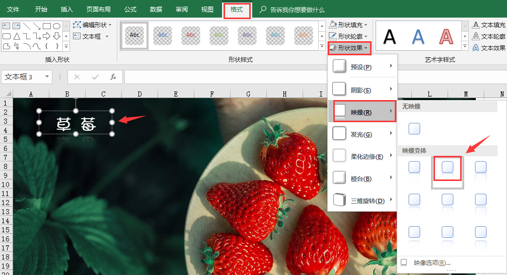The height and width of the screenshot is (275, 507).
Task: Open the Bevel (棱台) effects submenu
Action: 363,178
